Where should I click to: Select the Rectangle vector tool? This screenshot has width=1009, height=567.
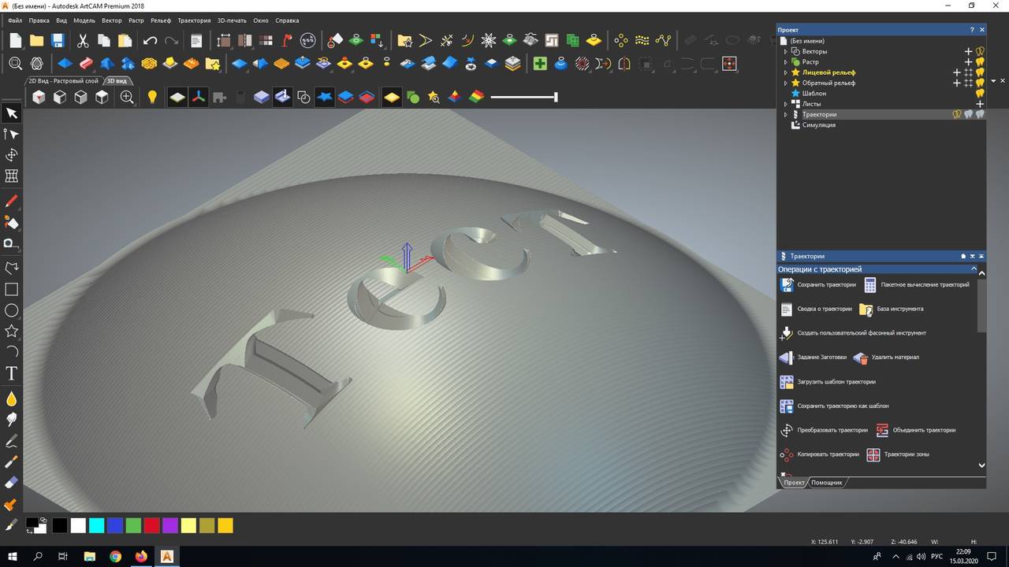coord(12,290)
